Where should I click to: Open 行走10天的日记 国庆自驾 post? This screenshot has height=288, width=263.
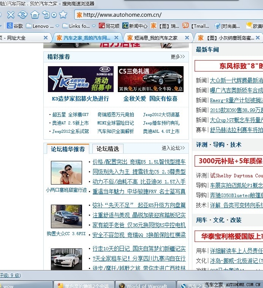[139, 249]
